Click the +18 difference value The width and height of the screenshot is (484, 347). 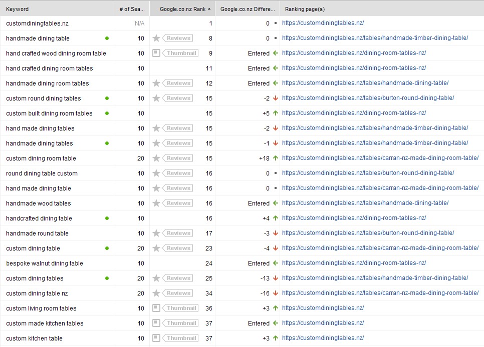tap(264, 158)
